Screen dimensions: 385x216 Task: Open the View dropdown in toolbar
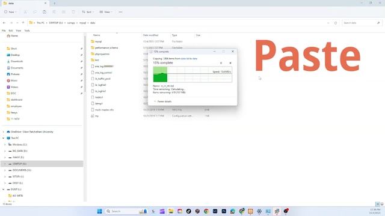click(x=106, y=12)
